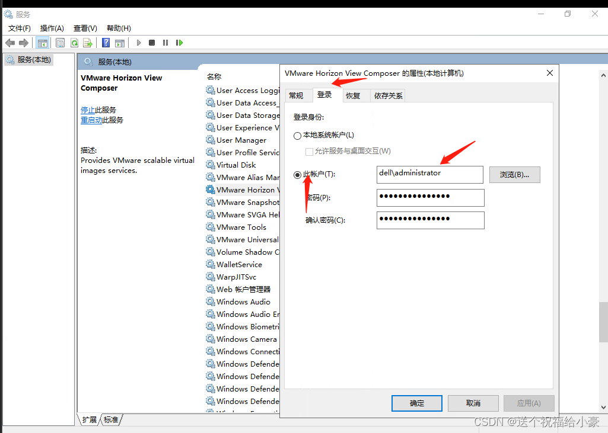Click the gear icon of User Manager

[x=210, y=140]
